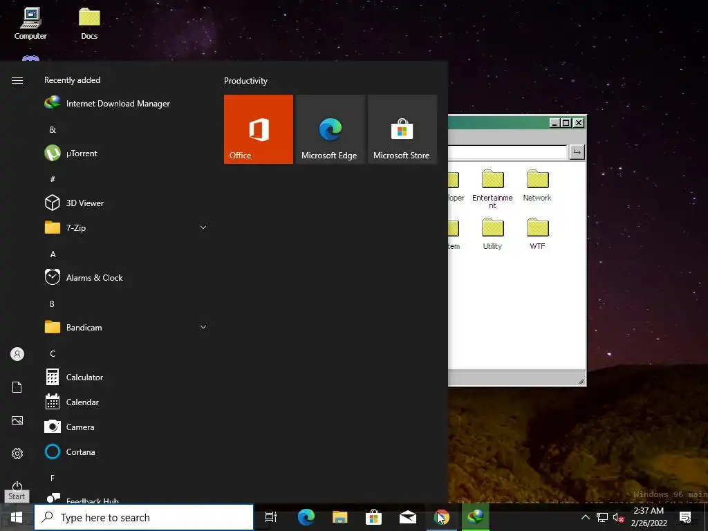Open Documents from the Start sidebar

(x=17, y=387)
